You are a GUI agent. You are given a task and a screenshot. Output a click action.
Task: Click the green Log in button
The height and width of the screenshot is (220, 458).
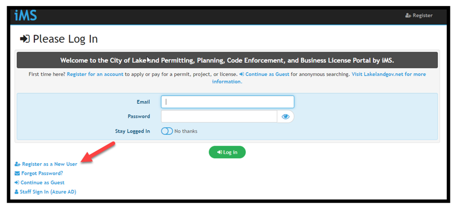pyautogui.click(x=227, y=152)
